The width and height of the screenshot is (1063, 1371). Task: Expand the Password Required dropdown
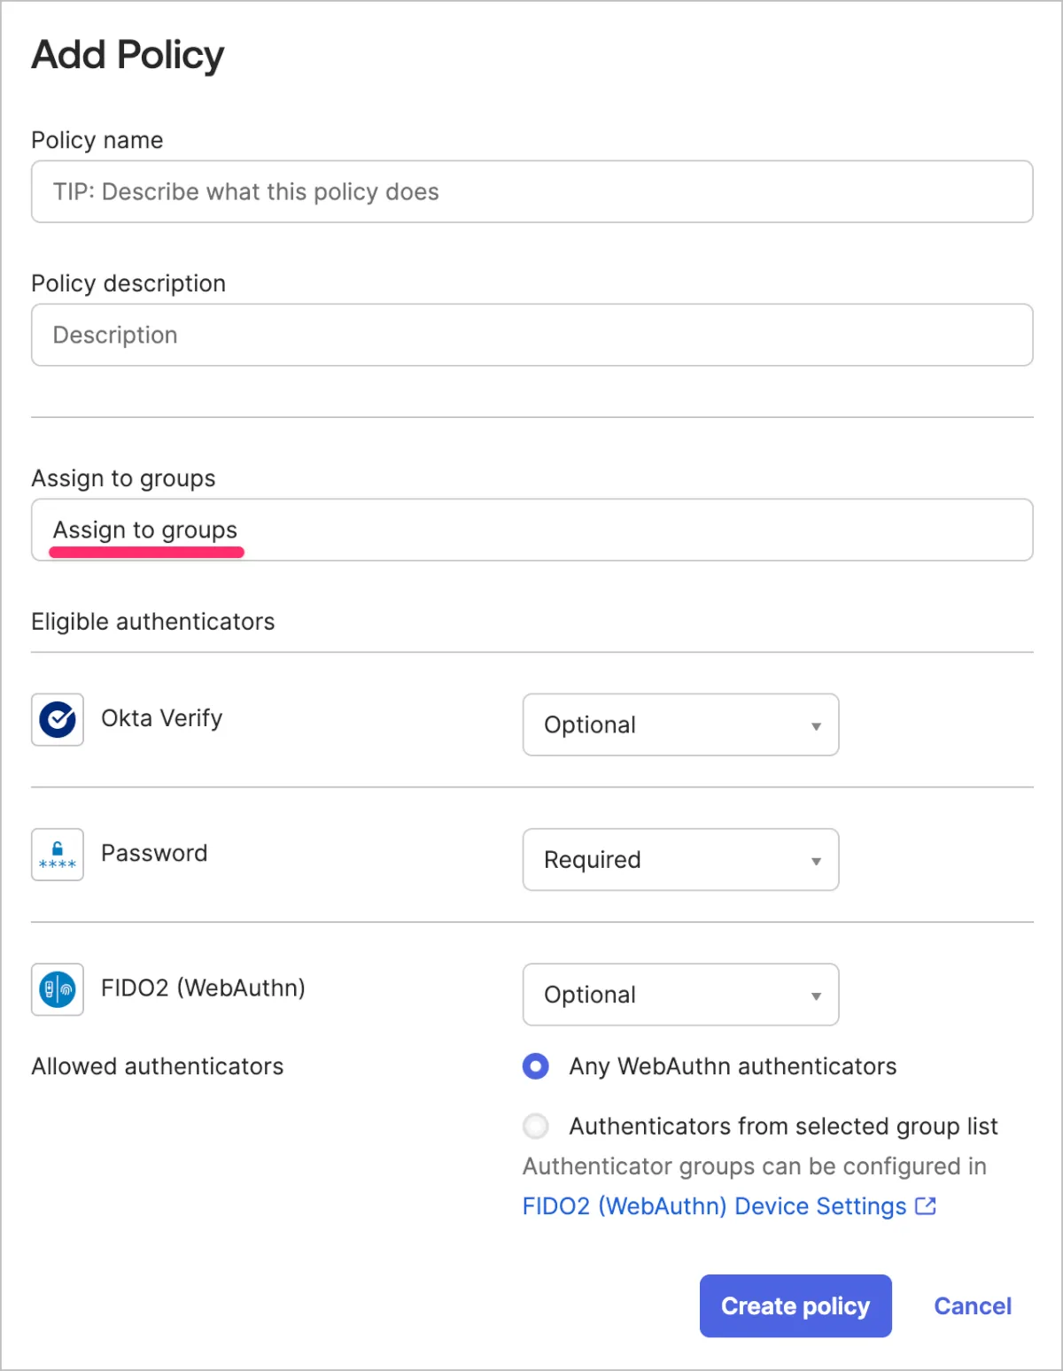pos(680,859)
